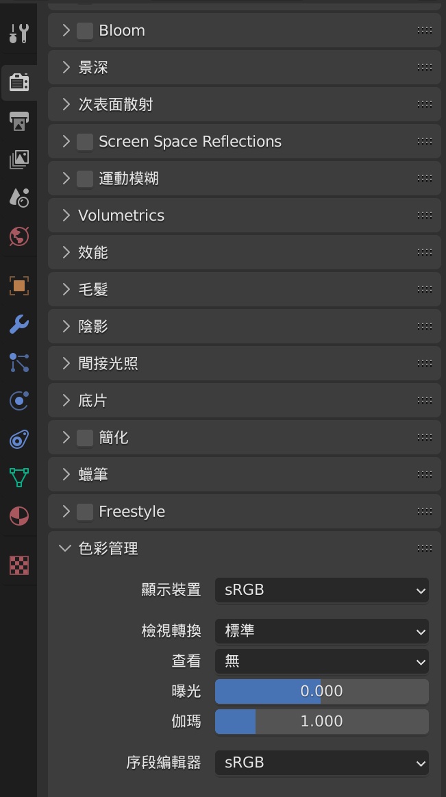Open the Scene properties icon
The height and width of the screenshot is (797, 446).
(x=18, y=198)
